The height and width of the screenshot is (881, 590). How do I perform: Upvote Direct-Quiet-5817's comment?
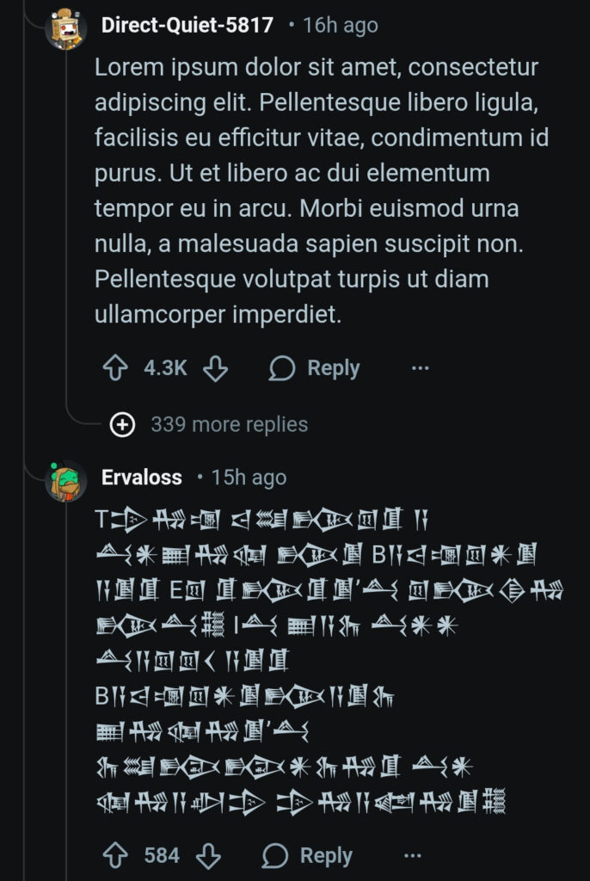(x=115, y=368)
